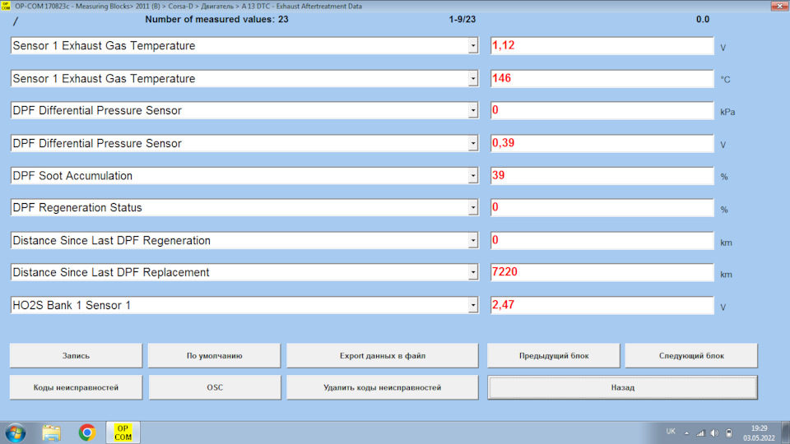Click OP-COM taskbar icon

coord(123,432)
